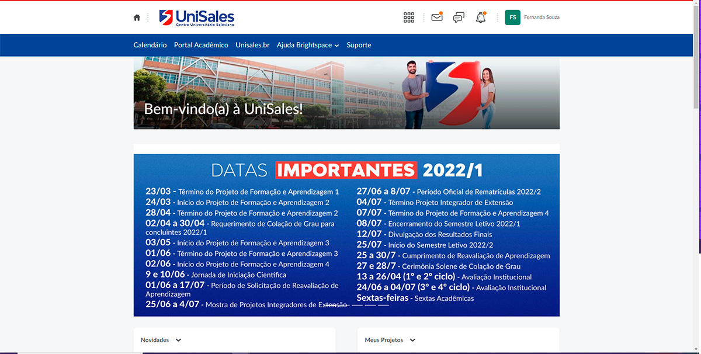Open the notifications bell icon
This screenshot has width=701, height=354.
pos(481,18)
